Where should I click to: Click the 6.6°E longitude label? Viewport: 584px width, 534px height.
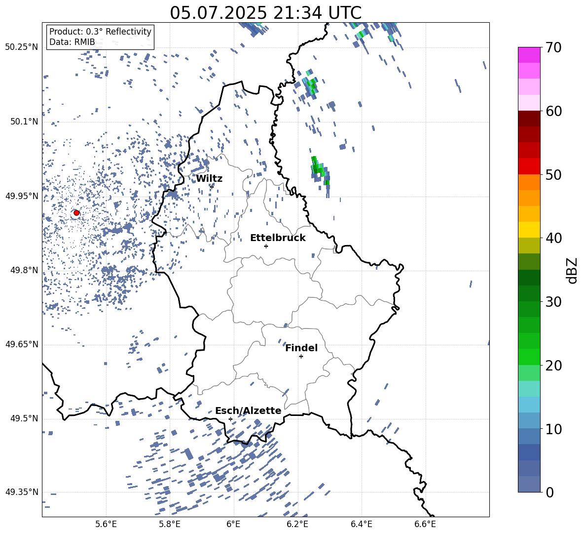425,524
